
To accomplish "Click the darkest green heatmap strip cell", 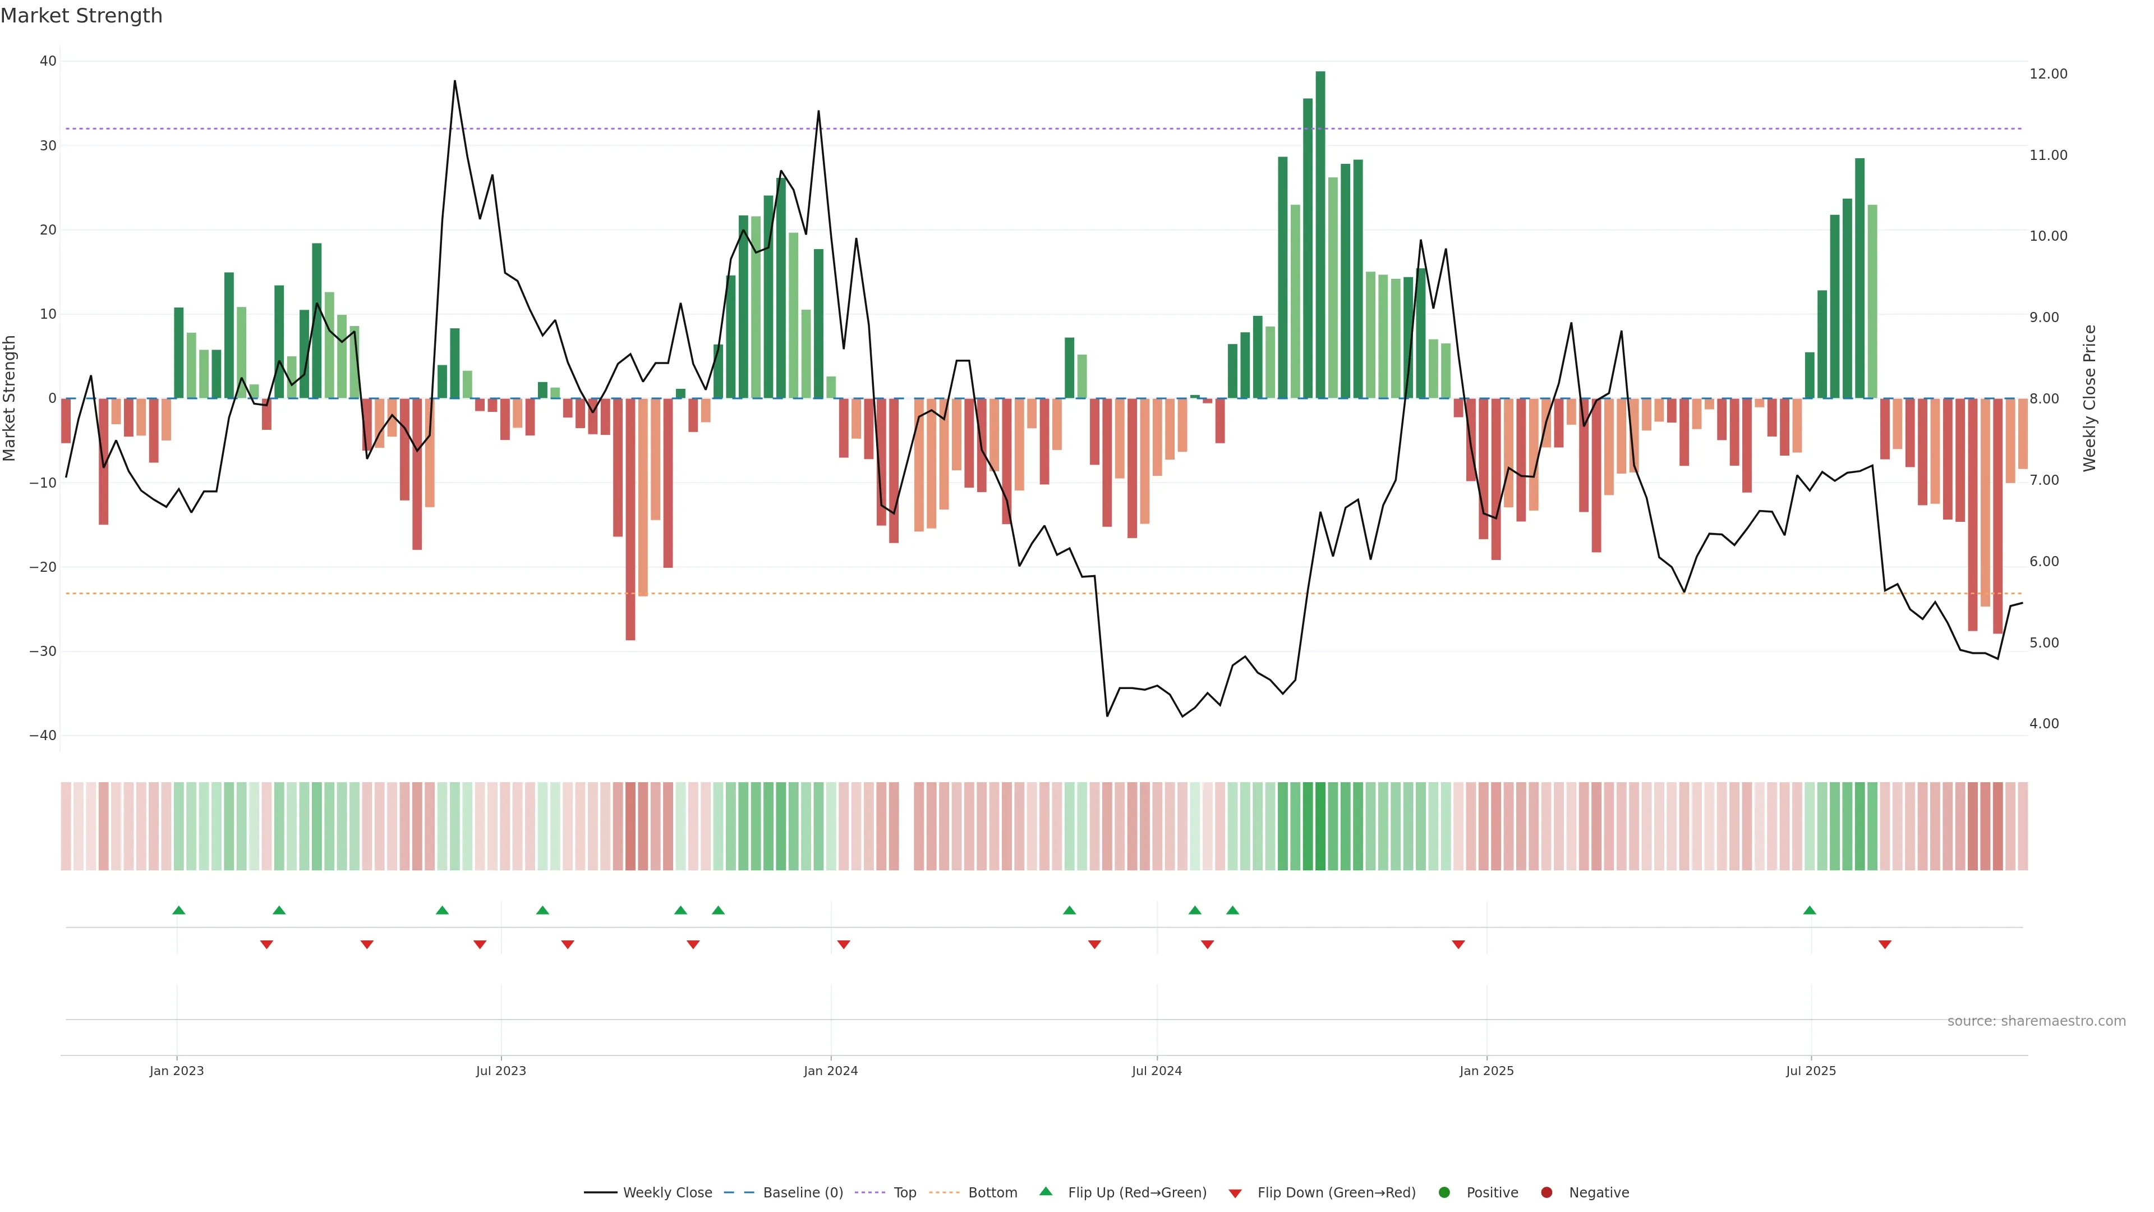I will click(x=1320, y=827).
